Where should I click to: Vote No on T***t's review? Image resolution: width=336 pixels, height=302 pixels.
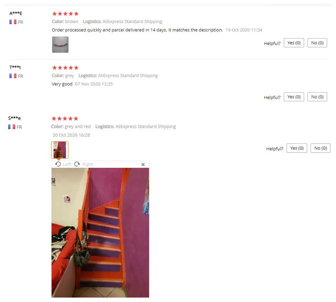317,97
